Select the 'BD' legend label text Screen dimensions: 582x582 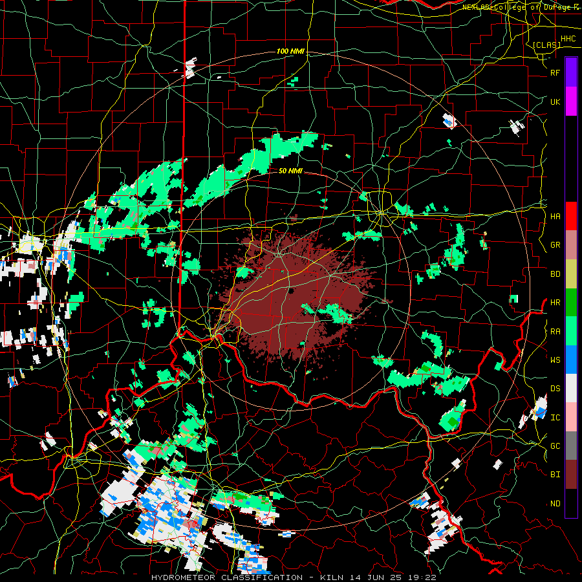555,274
